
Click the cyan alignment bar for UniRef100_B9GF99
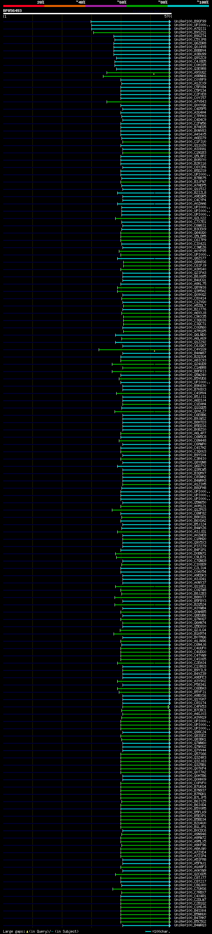(131, 22)
